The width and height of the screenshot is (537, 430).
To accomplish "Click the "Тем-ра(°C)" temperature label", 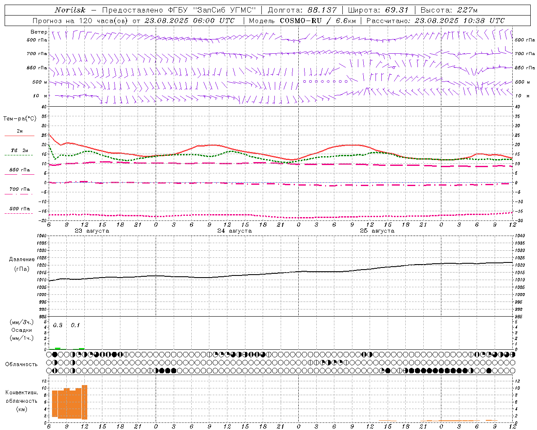I will [x=20, y=118].
